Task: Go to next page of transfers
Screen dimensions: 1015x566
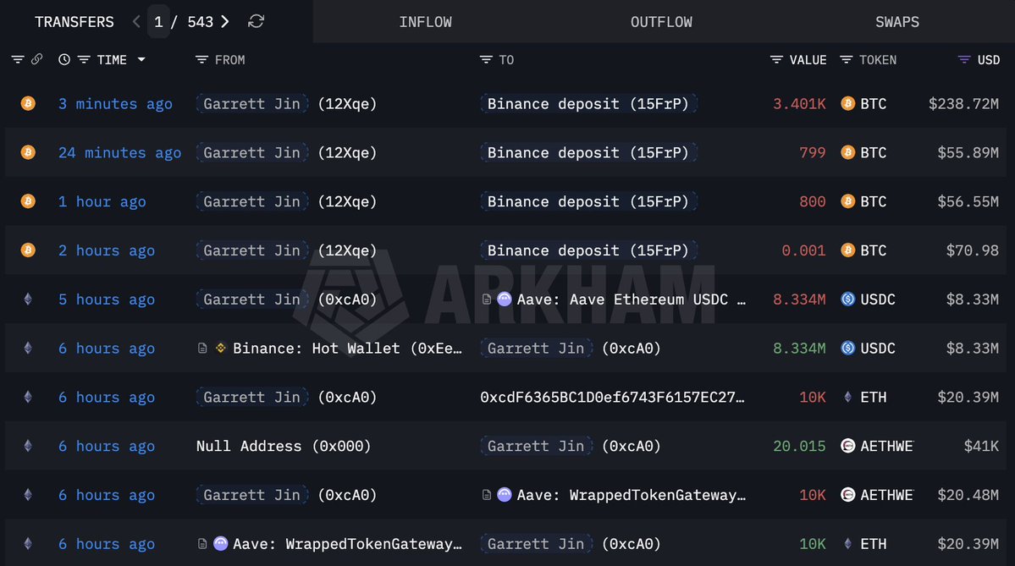Action: coord(225,22)
